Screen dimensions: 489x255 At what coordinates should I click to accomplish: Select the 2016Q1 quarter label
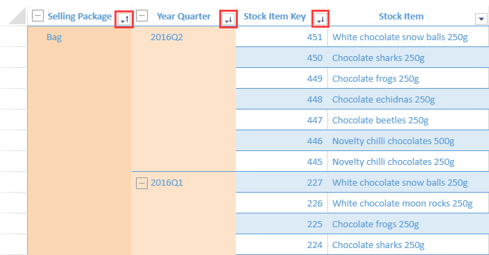tap(166, 183)
